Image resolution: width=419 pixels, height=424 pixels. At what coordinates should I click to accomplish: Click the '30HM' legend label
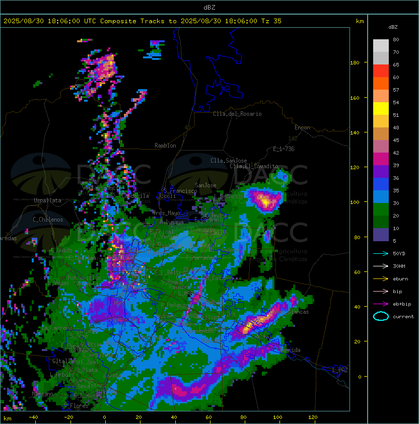399,266
